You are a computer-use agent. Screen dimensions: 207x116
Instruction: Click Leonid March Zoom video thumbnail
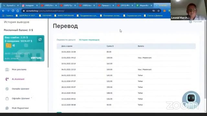pyautogui.click(x=189, y=10)
